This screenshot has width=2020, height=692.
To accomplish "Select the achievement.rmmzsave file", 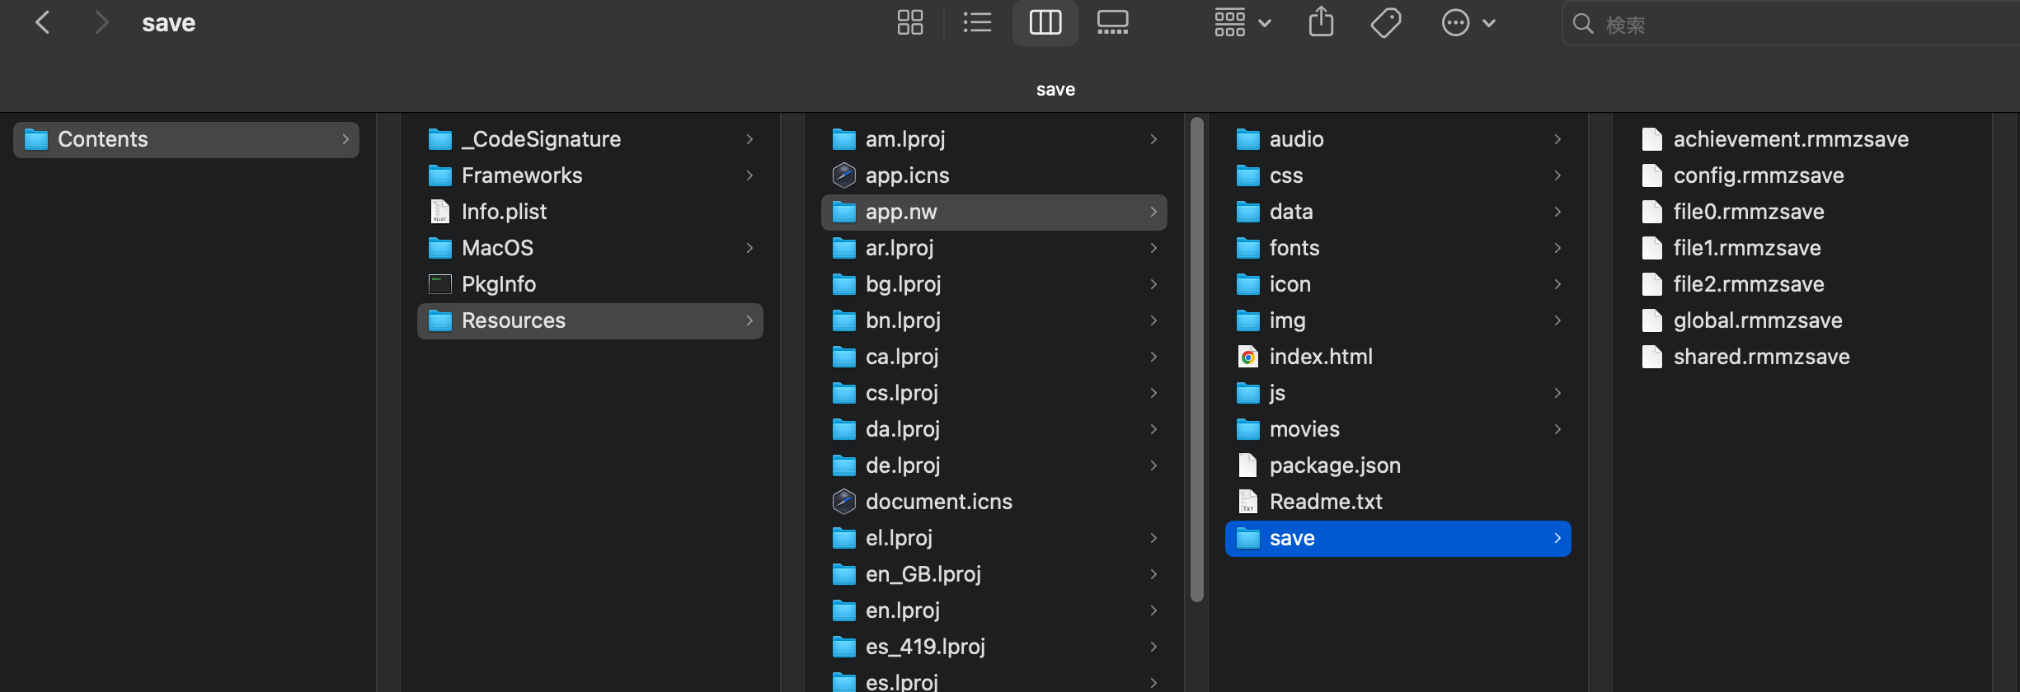I will 1790,139.
